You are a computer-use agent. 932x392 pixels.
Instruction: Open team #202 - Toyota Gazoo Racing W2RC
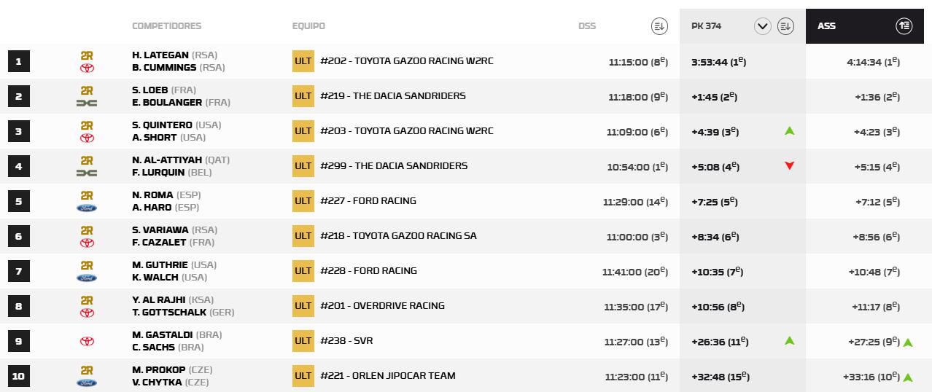(x=407, y=61)
